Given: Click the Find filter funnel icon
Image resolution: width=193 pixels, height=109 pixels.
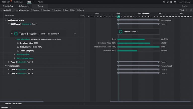Looking at the screenshot, I should (180, 10).
